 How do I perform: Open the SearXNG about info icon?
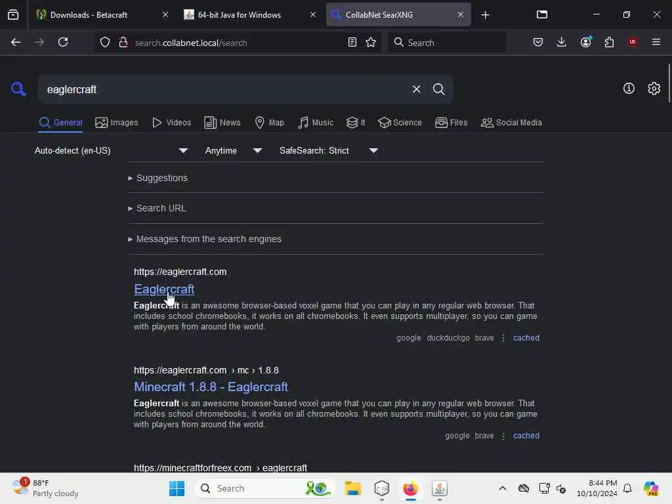(x=629, y=89)
